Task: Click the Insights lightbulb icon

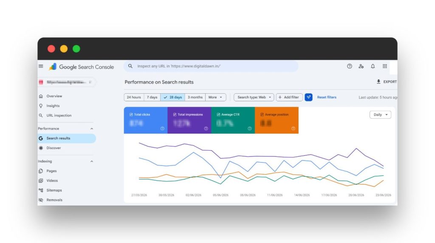Action: [41, 106]
